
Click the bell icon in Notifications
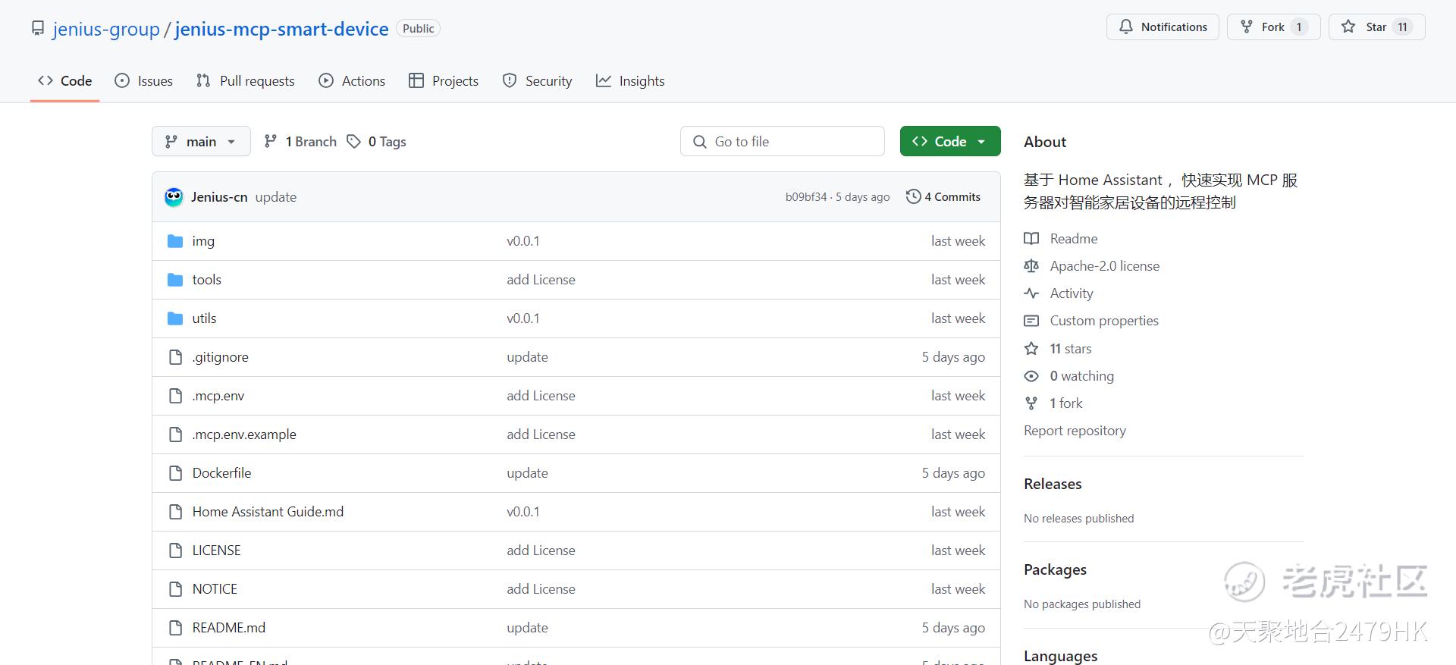point(1126,27)
